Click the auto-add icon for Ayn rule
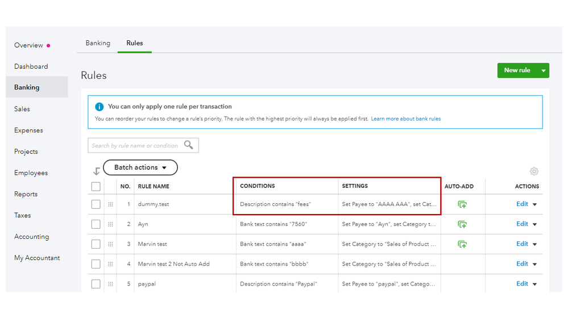Image resolution: width=568 pixels, height=319 pixels. [x=462, y=224]
